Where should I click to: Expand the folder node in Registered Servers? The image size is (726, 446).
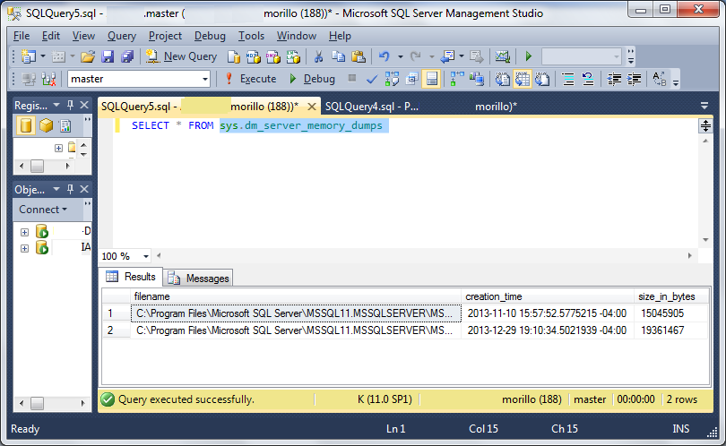pos(58,148)
